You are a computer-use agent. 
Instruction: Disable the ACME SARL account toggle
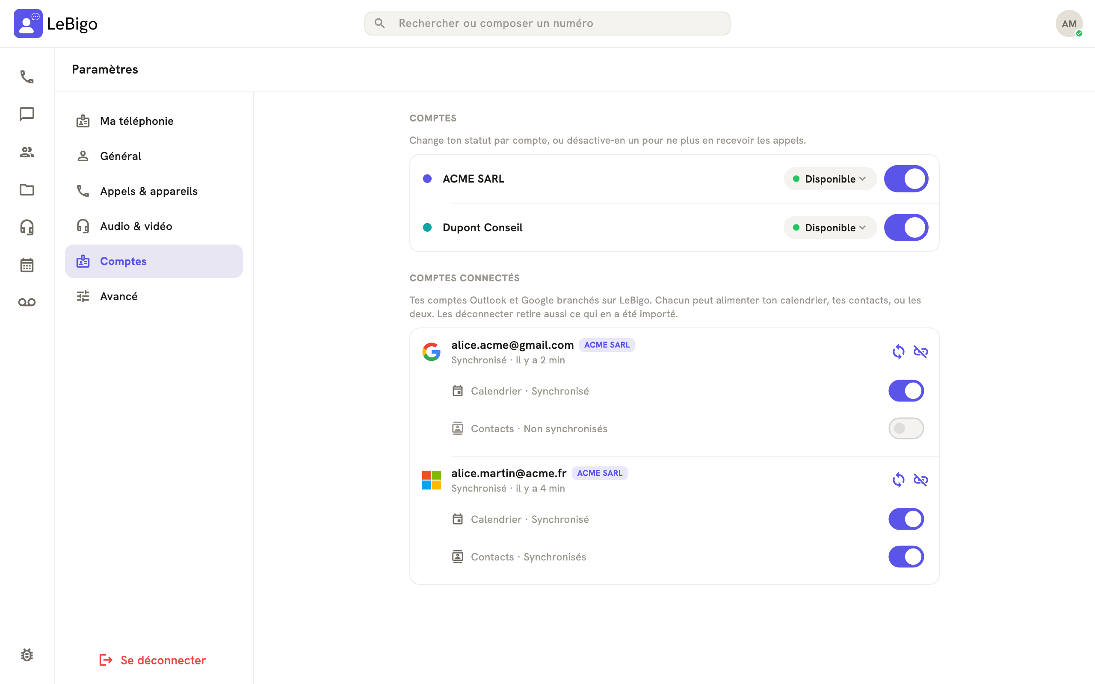[906, 179]
